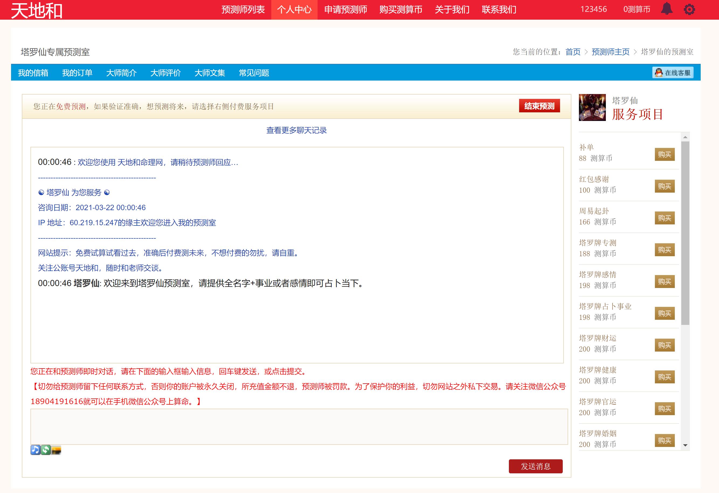Click 预测师主页 breadcrumb link
Screen dimensions: 719x493
(610, 52)
